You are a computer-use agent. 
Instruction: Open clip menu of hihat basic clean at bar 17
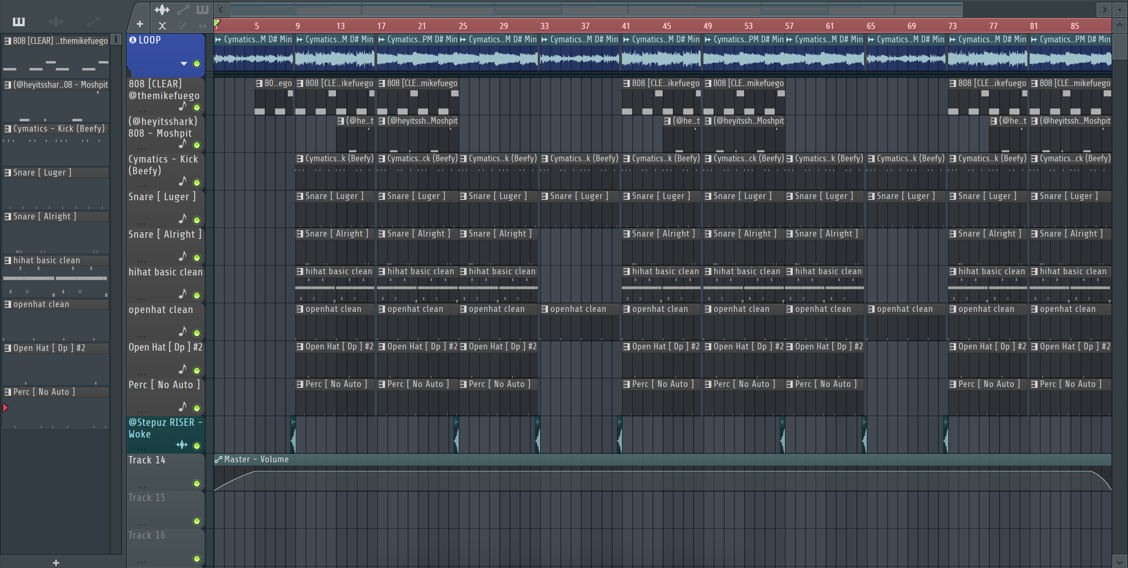tap(382, 271)
